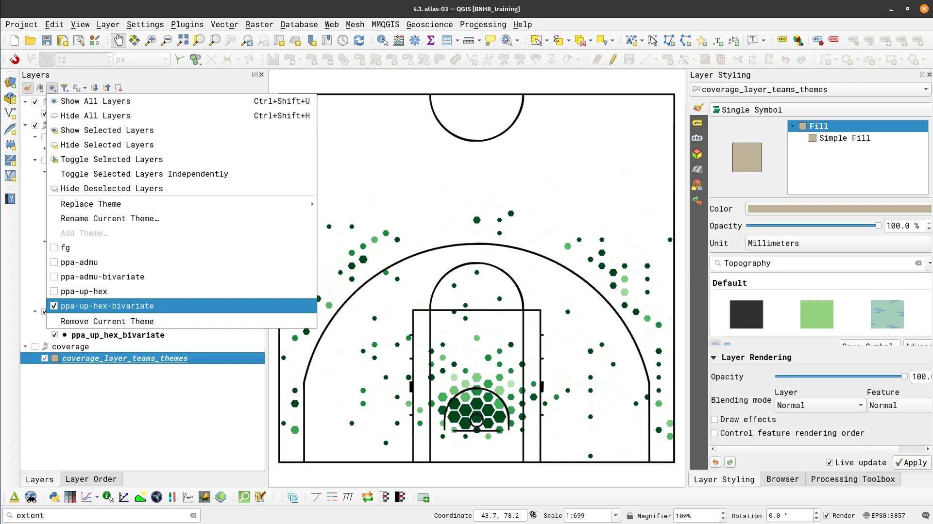
Task: Click Remove Current Theme
Action: (107, 321)
